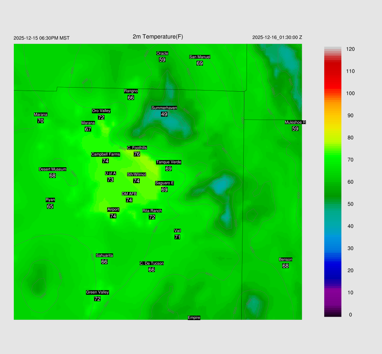Click the Rita Ranch temperature value 72
The width and height of the screenshot is (382, 354).
(x=152, y=217)
